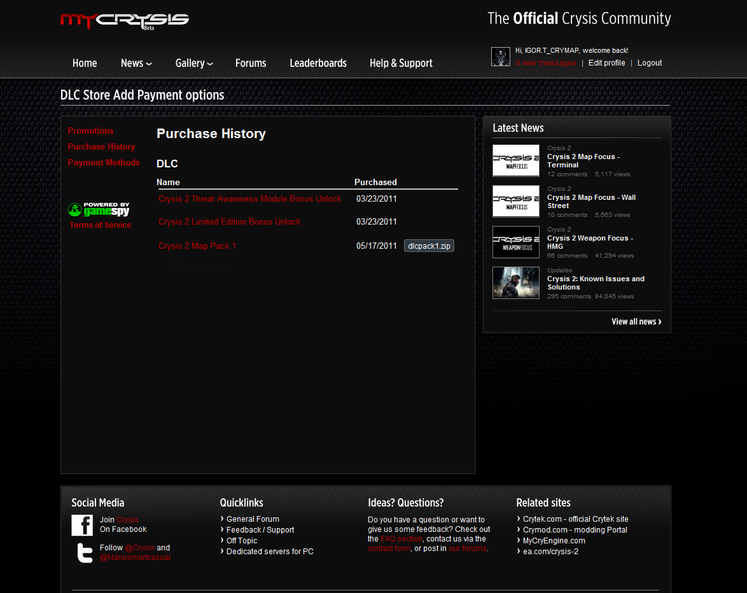Screen dimensions: 747x593
Task: Open Feedback / Support quicklink
Action: click(x=260, y=529)
